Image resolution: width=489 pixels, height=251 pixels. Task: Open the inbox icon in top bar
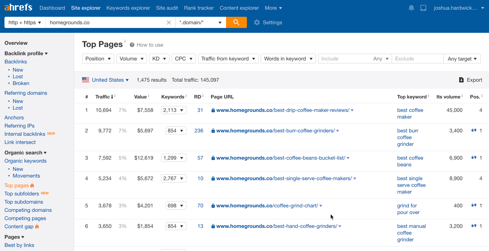423,7
